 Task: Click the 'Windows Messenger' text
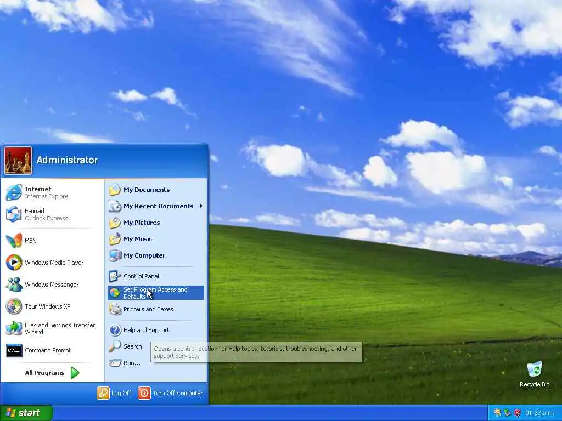52,285
